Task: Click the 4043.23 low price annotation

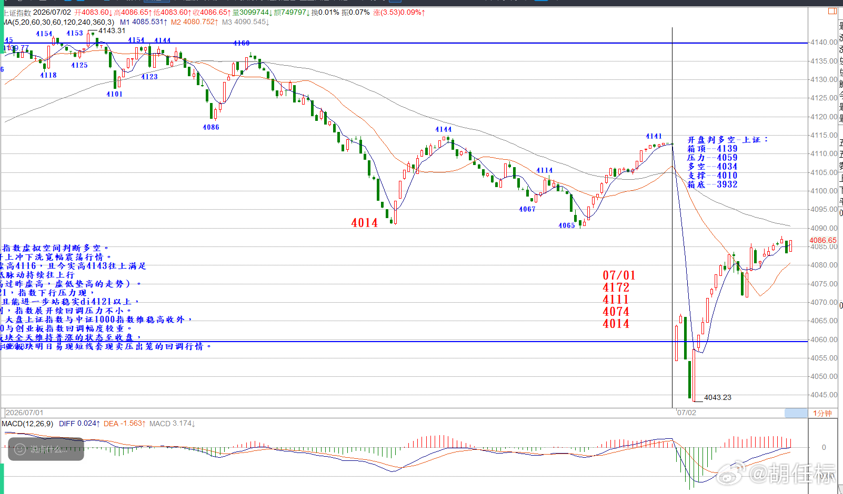Action: pyautogui.click(x=718, y=397)
